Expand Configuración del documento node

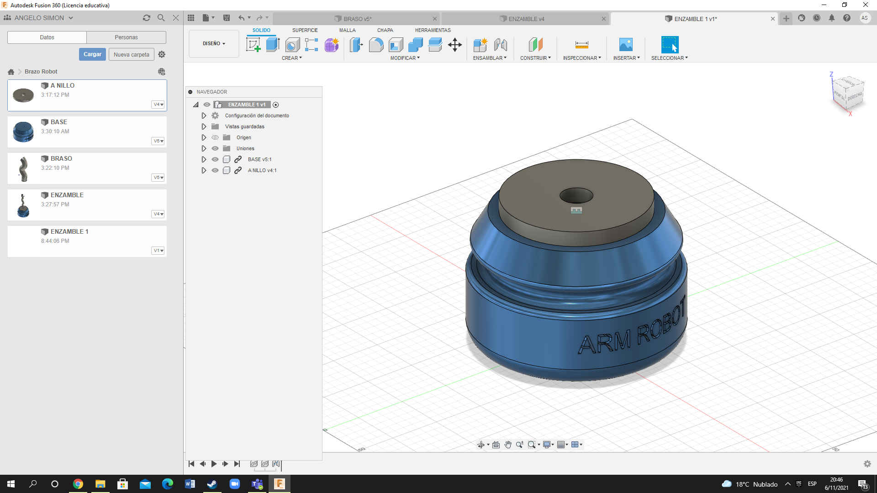(x=204, y=115)
